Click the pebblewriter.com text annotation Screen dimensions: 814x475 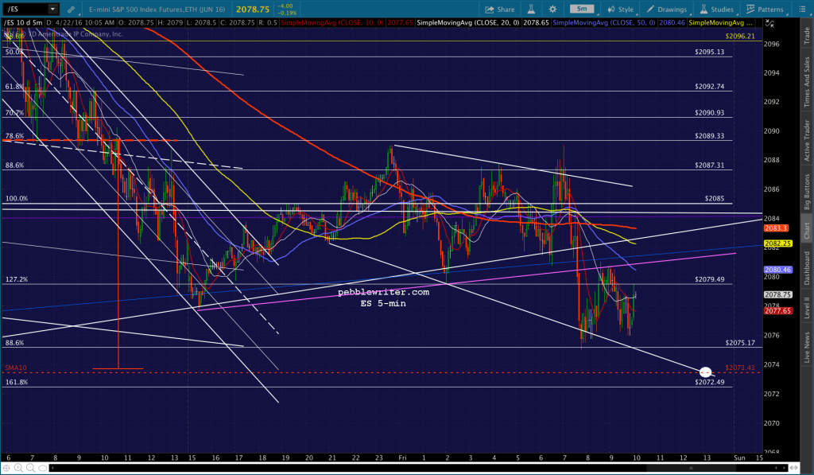tap(384, 292)
